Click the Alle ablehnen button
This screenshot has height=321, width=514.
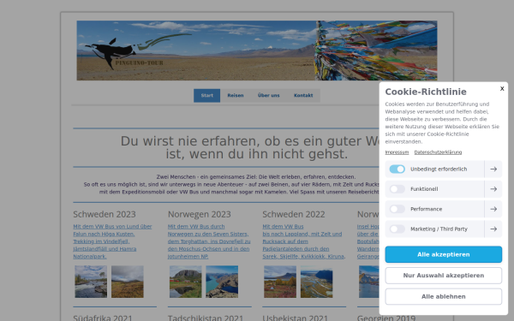(443, 296)
